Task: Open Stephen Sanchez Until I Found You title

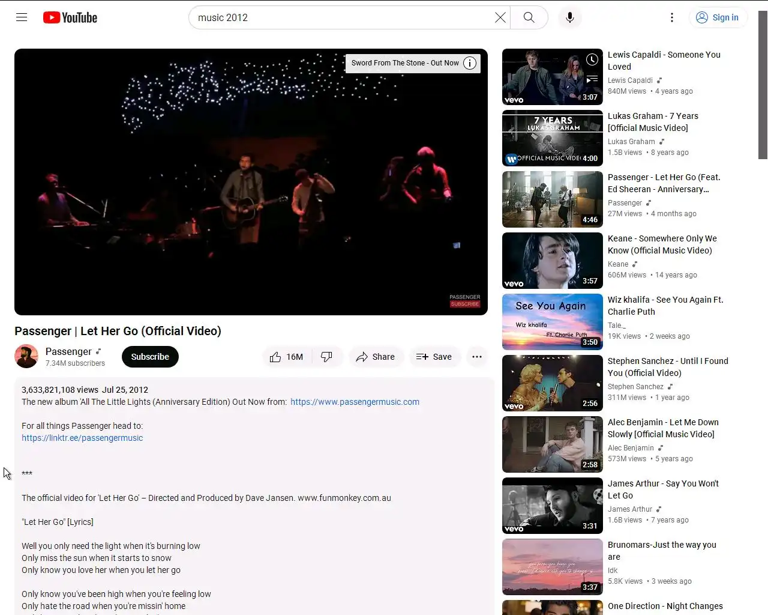Action: tap(668, 367)
